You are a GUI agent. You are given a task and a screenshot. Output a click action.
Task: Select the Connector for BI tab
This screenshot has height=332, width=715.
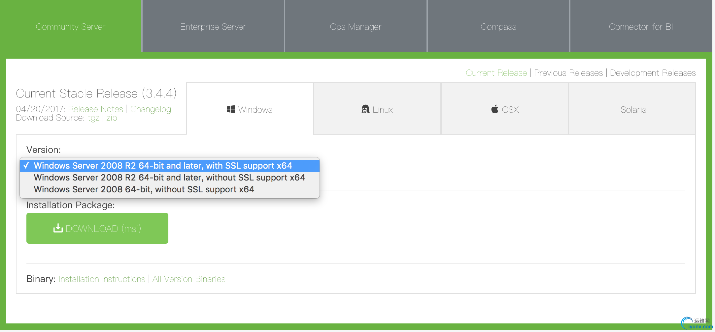click(641, 26)
